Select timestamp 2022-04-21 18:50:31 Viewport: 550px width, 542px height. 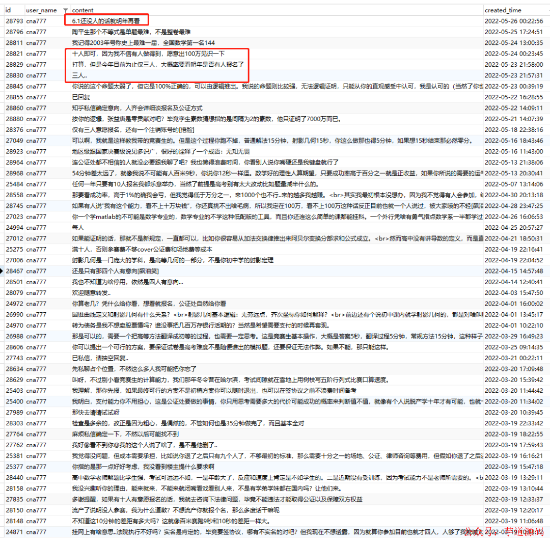pos(514,238)
